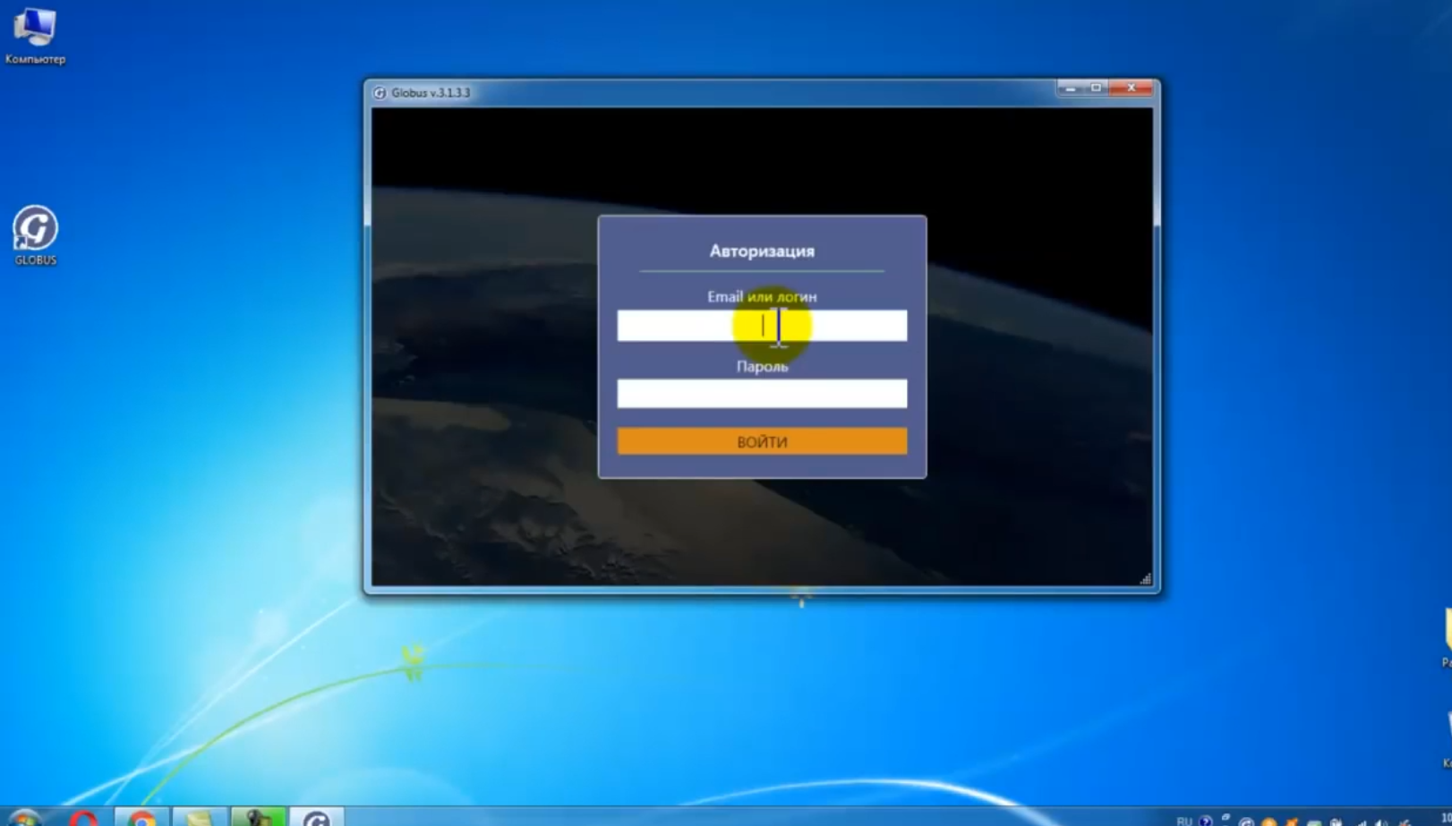This screenshot has height=826, width=1452.
Task: Select the Компьютер desktop icon
Action: click(x=35, y=36)
